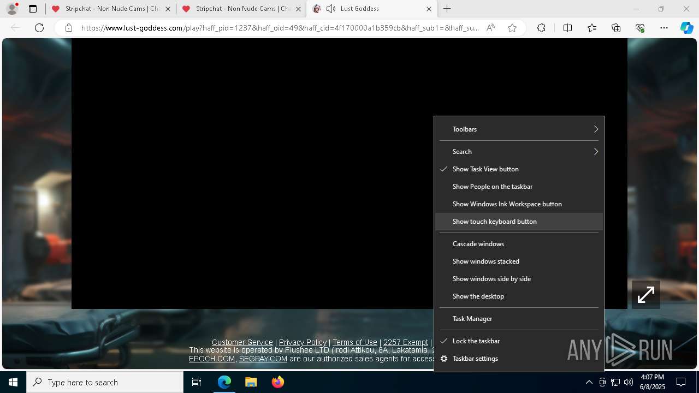Screen dimensions: 699x393
Task: Add page to favorites star icon
Action: (x=512, y=28)
